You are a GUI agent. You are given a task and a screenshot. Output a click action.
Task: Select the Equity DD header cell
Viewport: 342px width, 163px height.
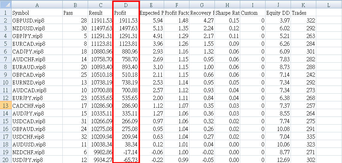(x=278, y=13)
